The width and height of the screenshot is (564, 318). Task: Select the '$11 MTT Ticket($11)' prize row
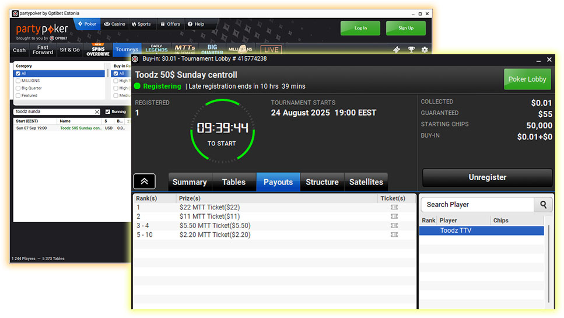(x=275, y=216)
